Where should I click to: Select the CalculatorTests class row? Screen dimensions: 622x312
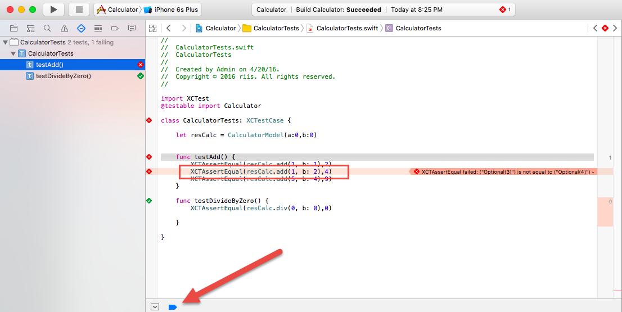coord(73,53)
